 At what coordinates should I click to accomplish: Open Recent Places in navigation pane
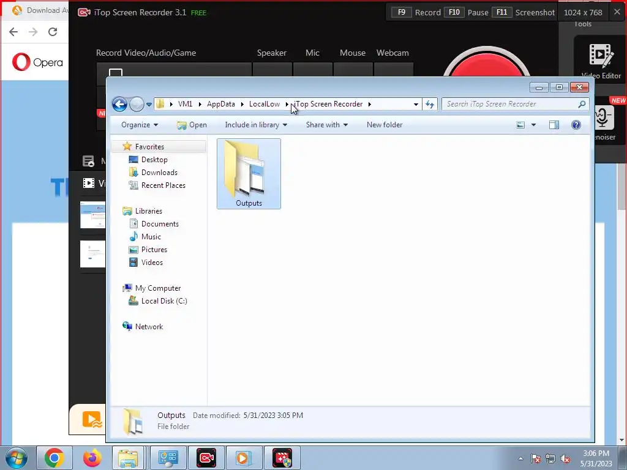pos(163,185)
